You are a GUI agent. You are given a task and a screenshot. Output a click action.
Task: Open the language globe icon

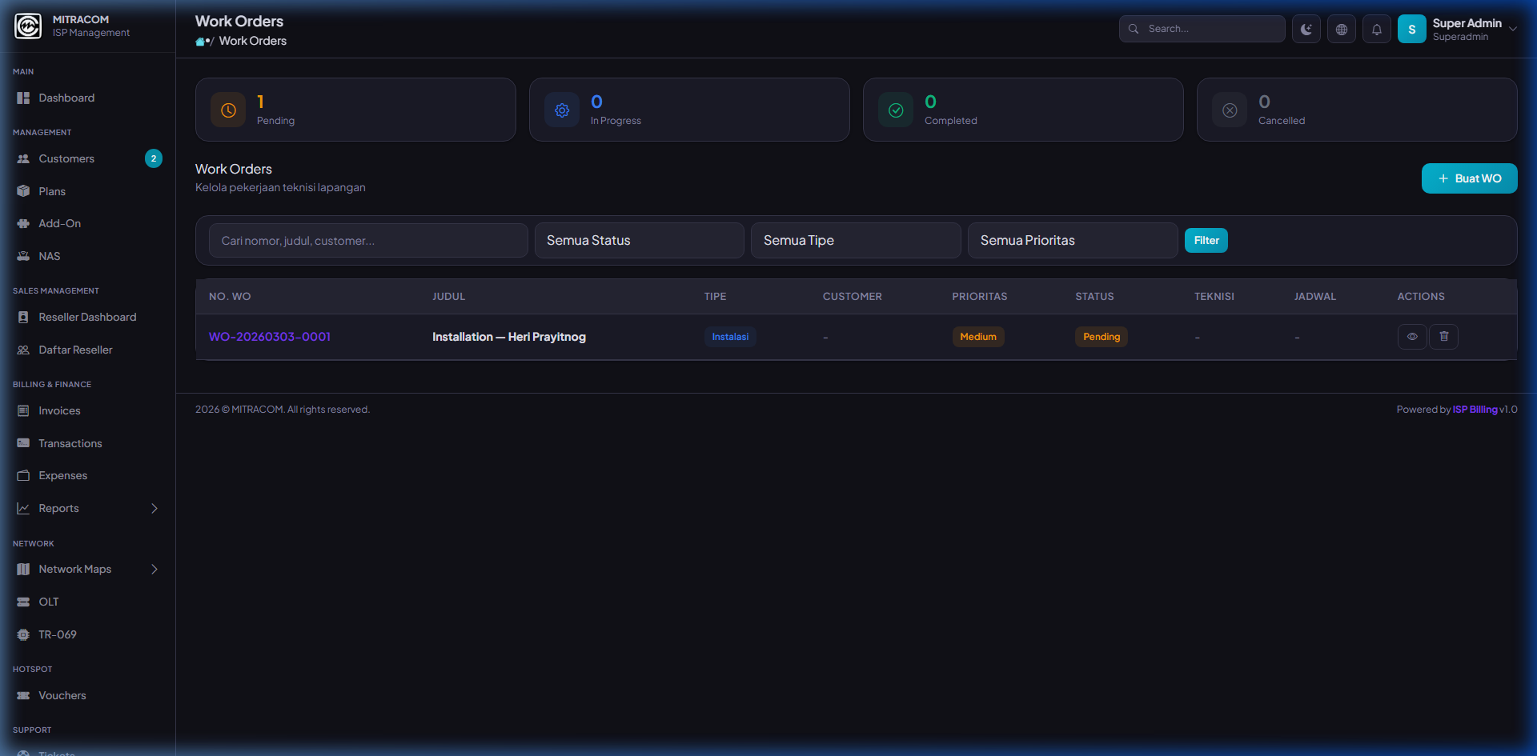click(x=1341, y=30)
